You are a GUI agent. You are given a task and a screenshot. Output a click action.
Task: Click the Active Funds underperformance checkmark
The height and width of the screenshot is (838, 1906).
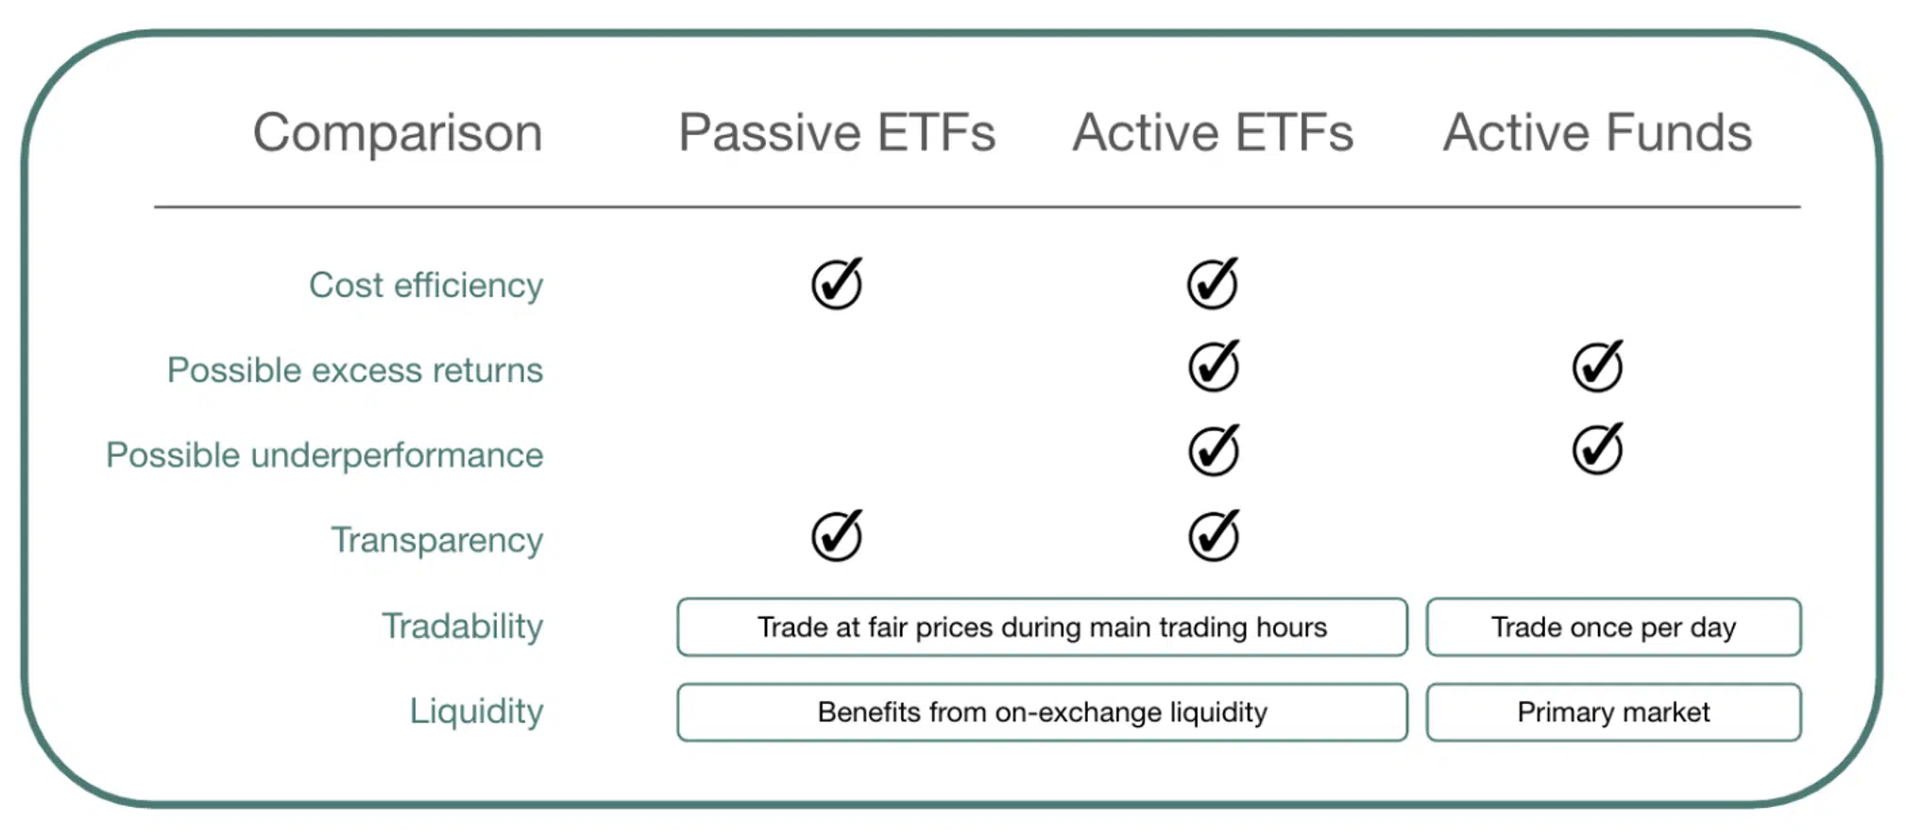tap(1597, 450)
